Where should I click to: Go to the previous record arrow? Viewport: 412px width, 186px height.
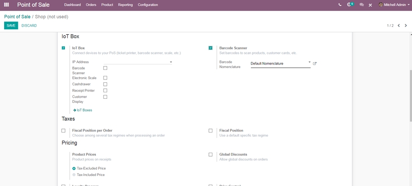tap(399, 26)
